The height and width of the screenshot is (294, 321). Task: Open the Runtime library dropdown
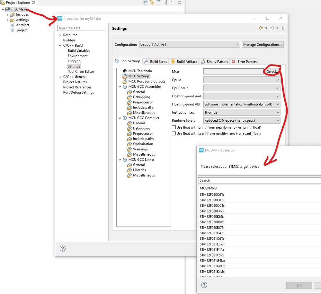(x=242, y=120)
